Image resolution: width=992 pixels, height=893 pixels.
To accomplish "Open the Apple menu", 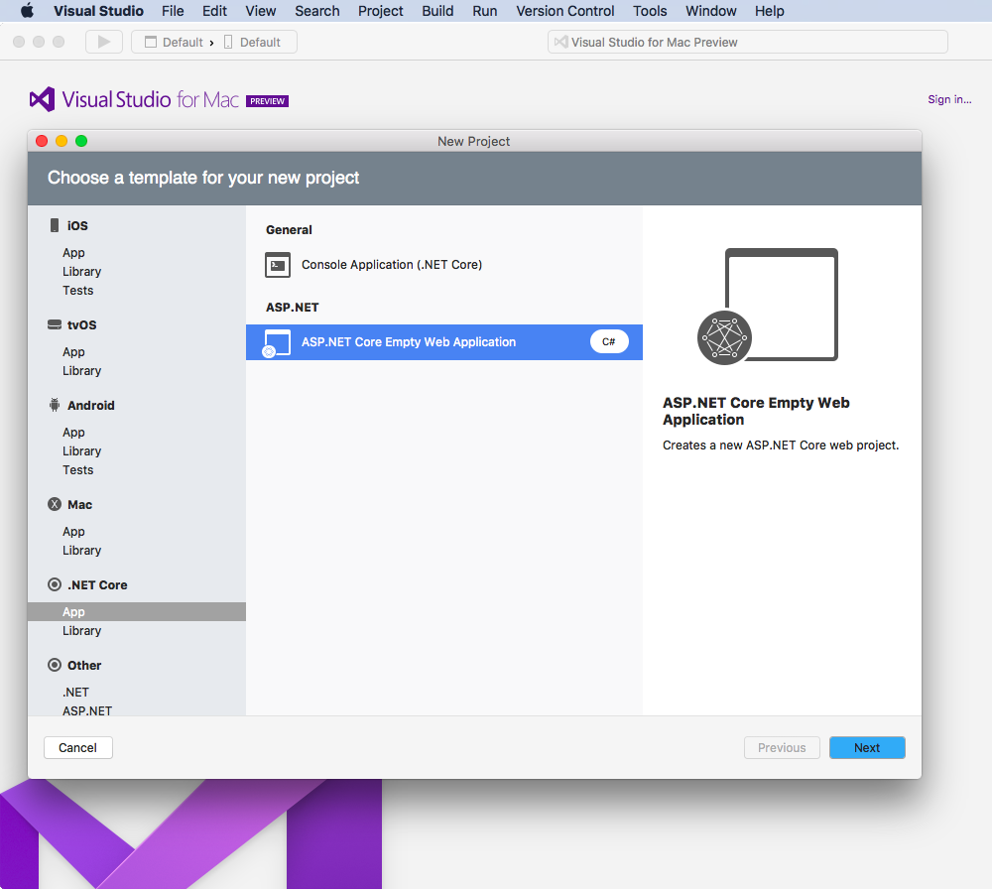I will tap(27, 11).
